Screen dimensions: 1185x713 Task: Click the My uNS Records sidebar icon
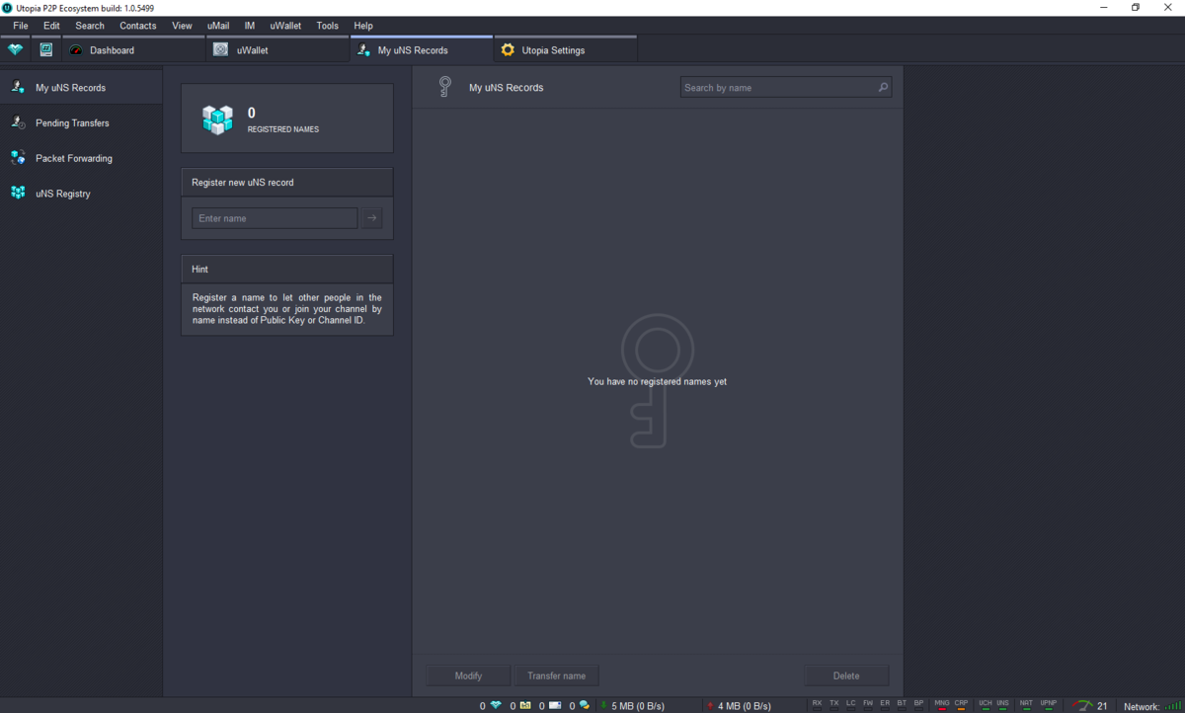[18, 87]
